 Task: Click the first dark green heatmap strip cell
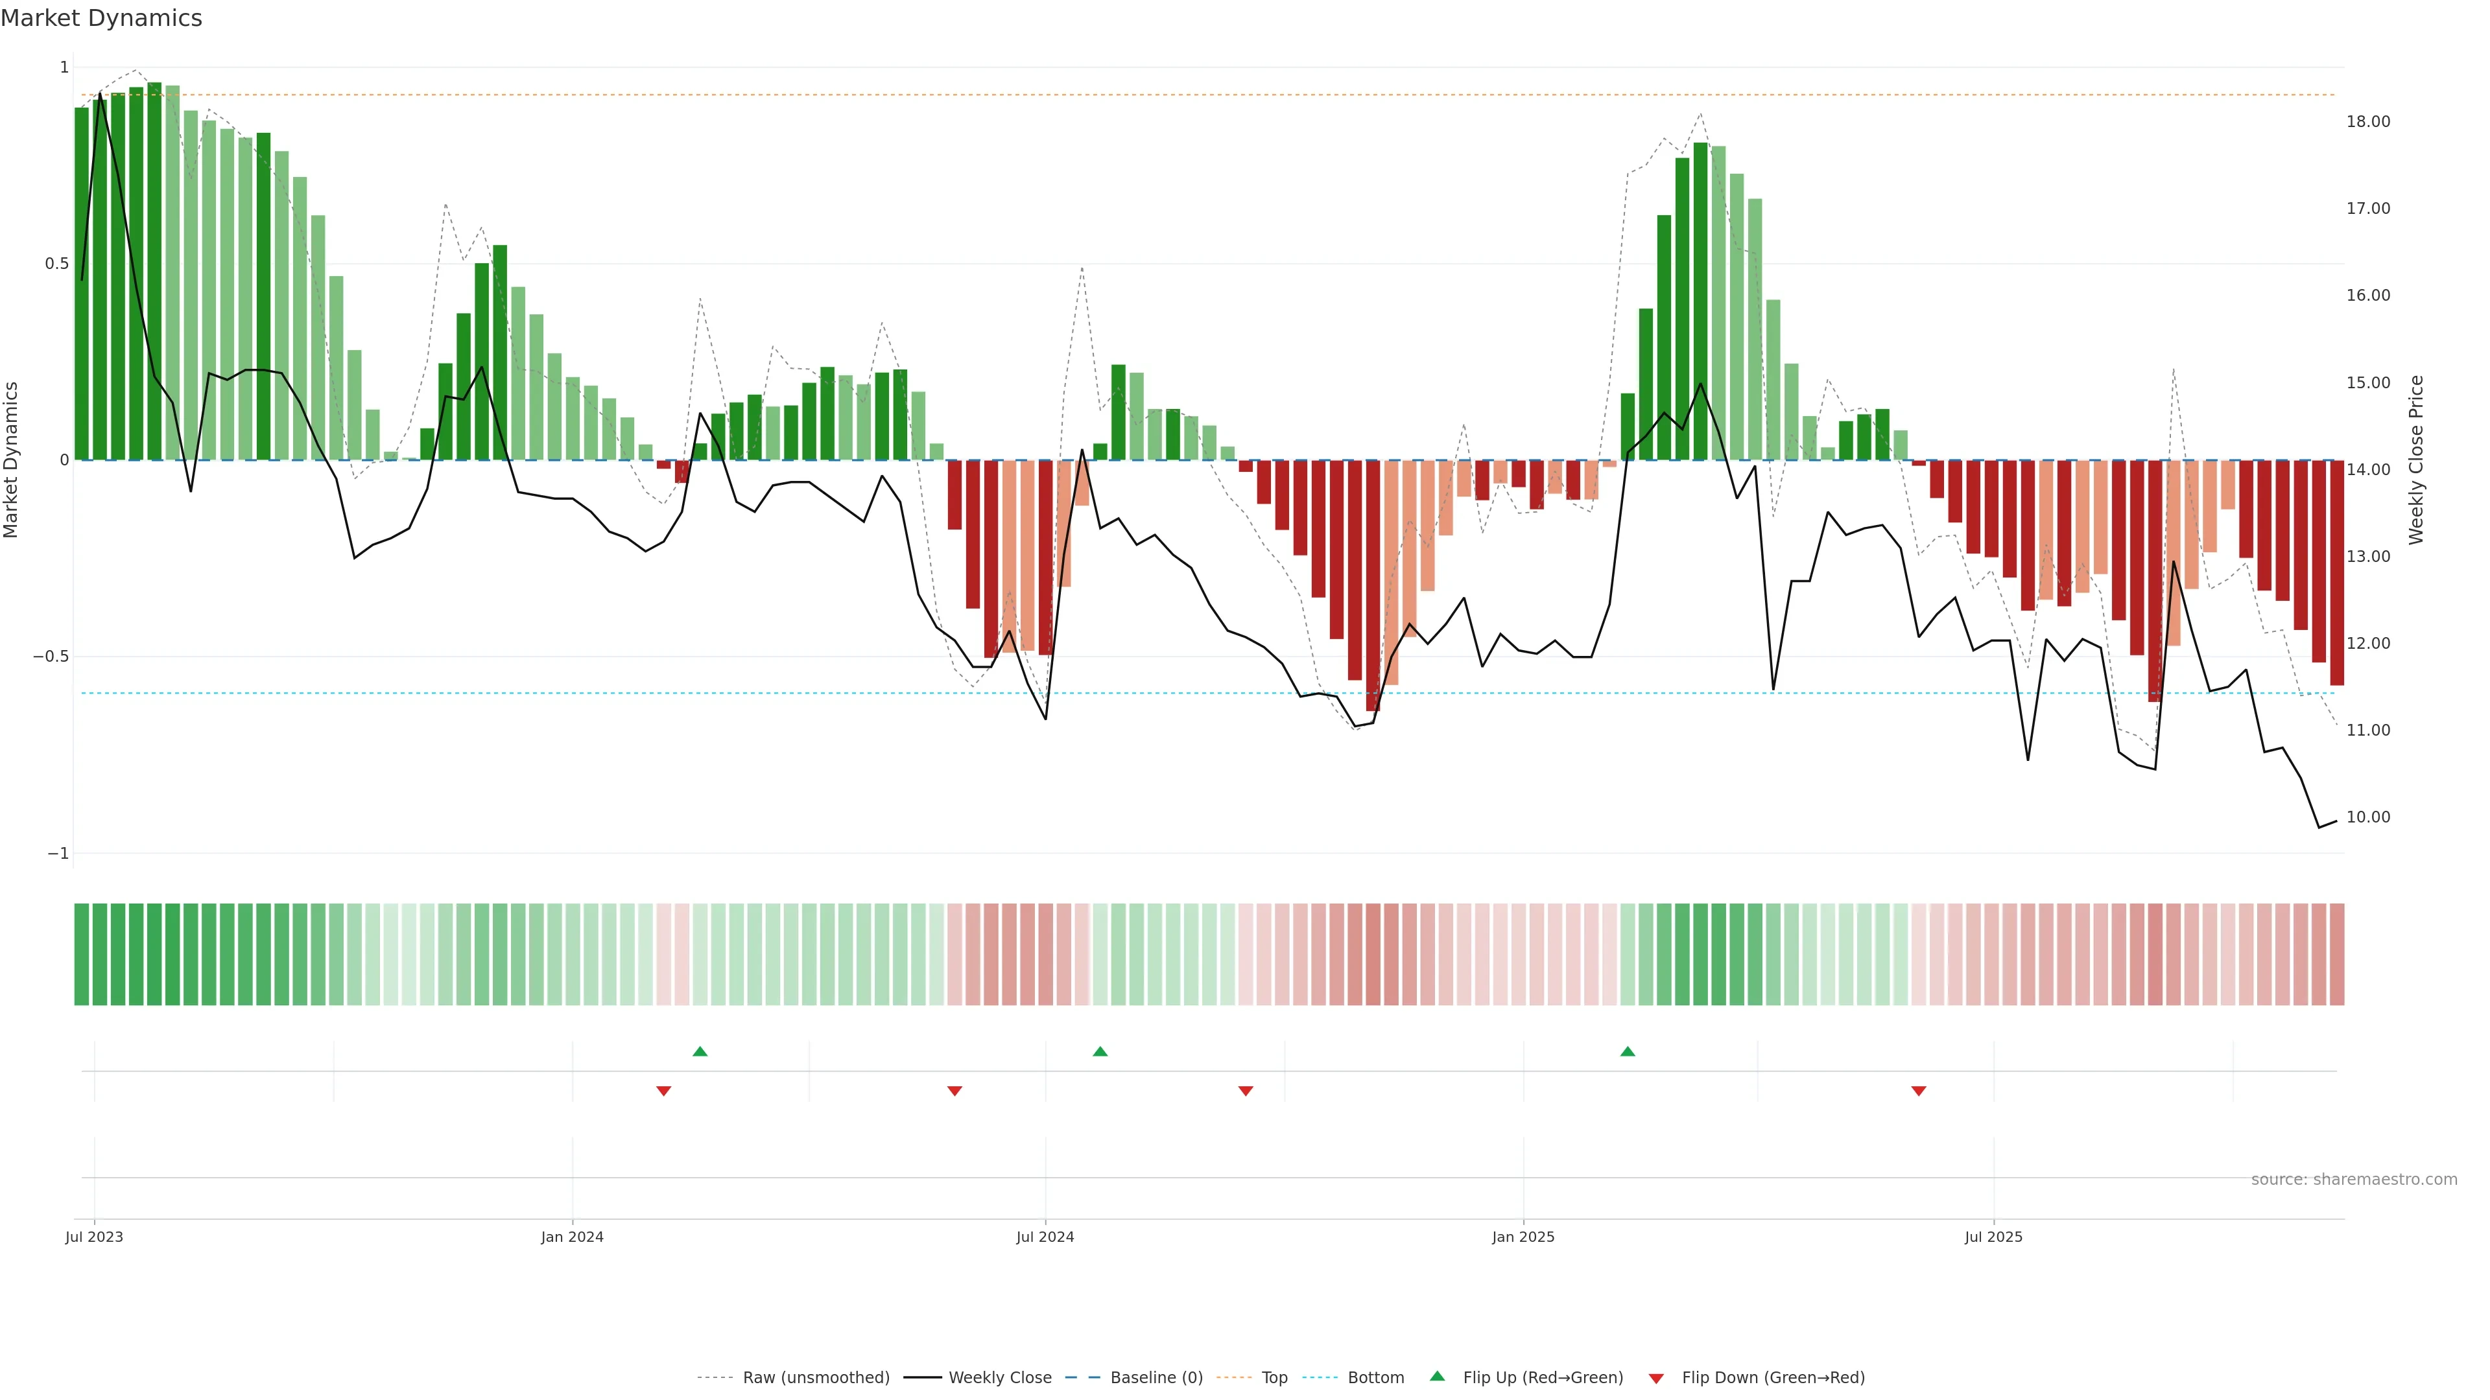coord(81,953)
